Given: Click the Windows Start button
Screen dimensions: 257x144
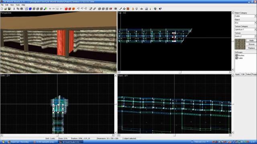Looking at the screenshot, I should pos(3,142).
